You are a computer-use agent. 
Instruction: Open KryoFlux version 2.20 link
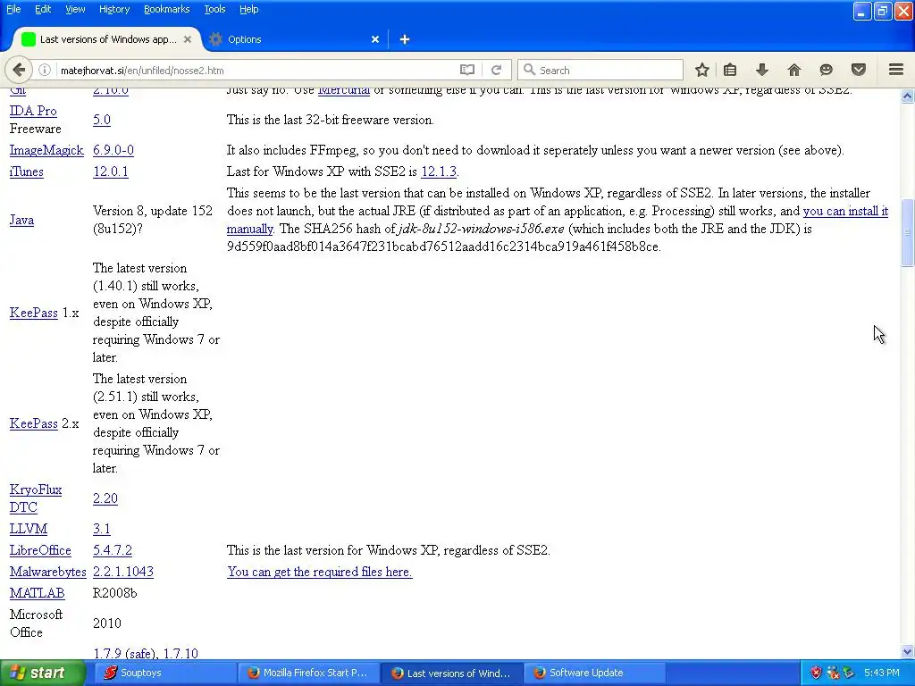coord(105,498)
